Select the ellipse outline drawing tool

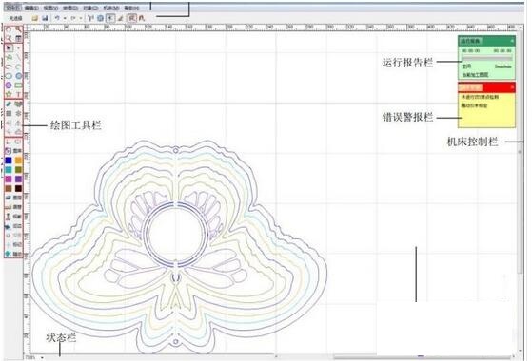9,76
